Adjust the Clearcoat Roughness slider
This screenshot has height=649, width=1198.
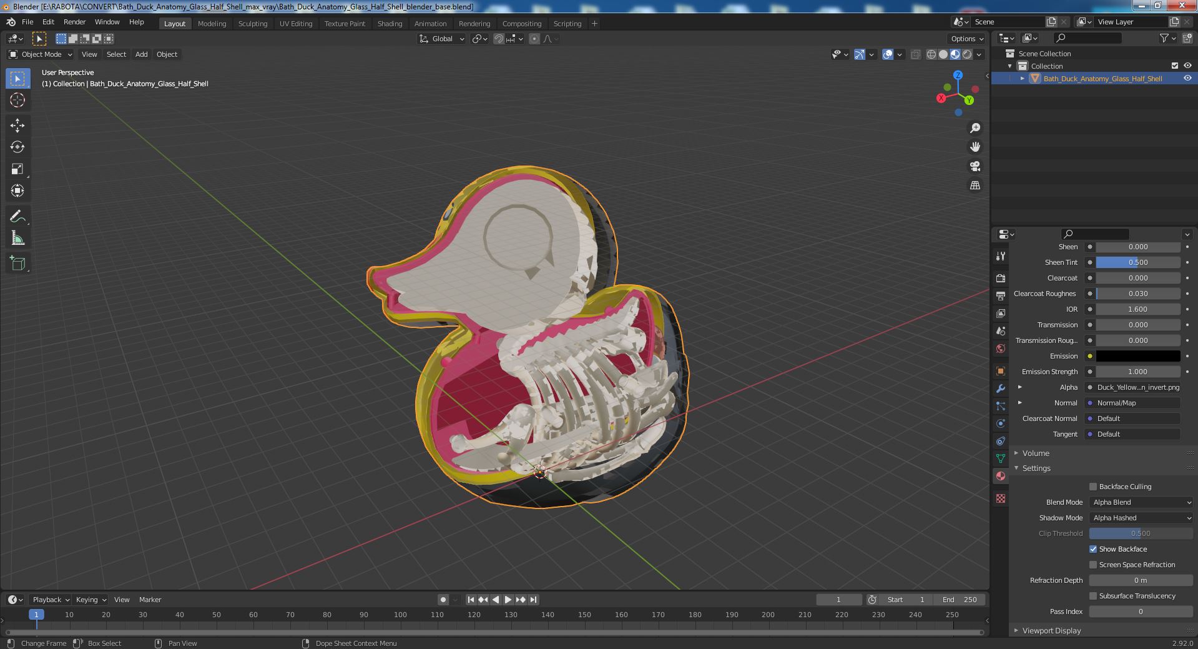[1138, 294]
